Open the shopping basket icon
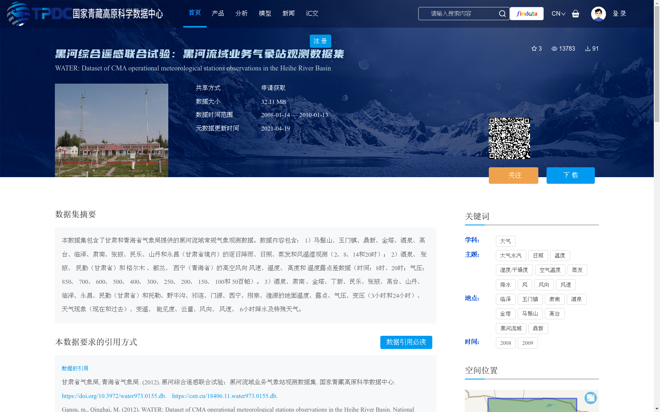 (x=575, y=14)
